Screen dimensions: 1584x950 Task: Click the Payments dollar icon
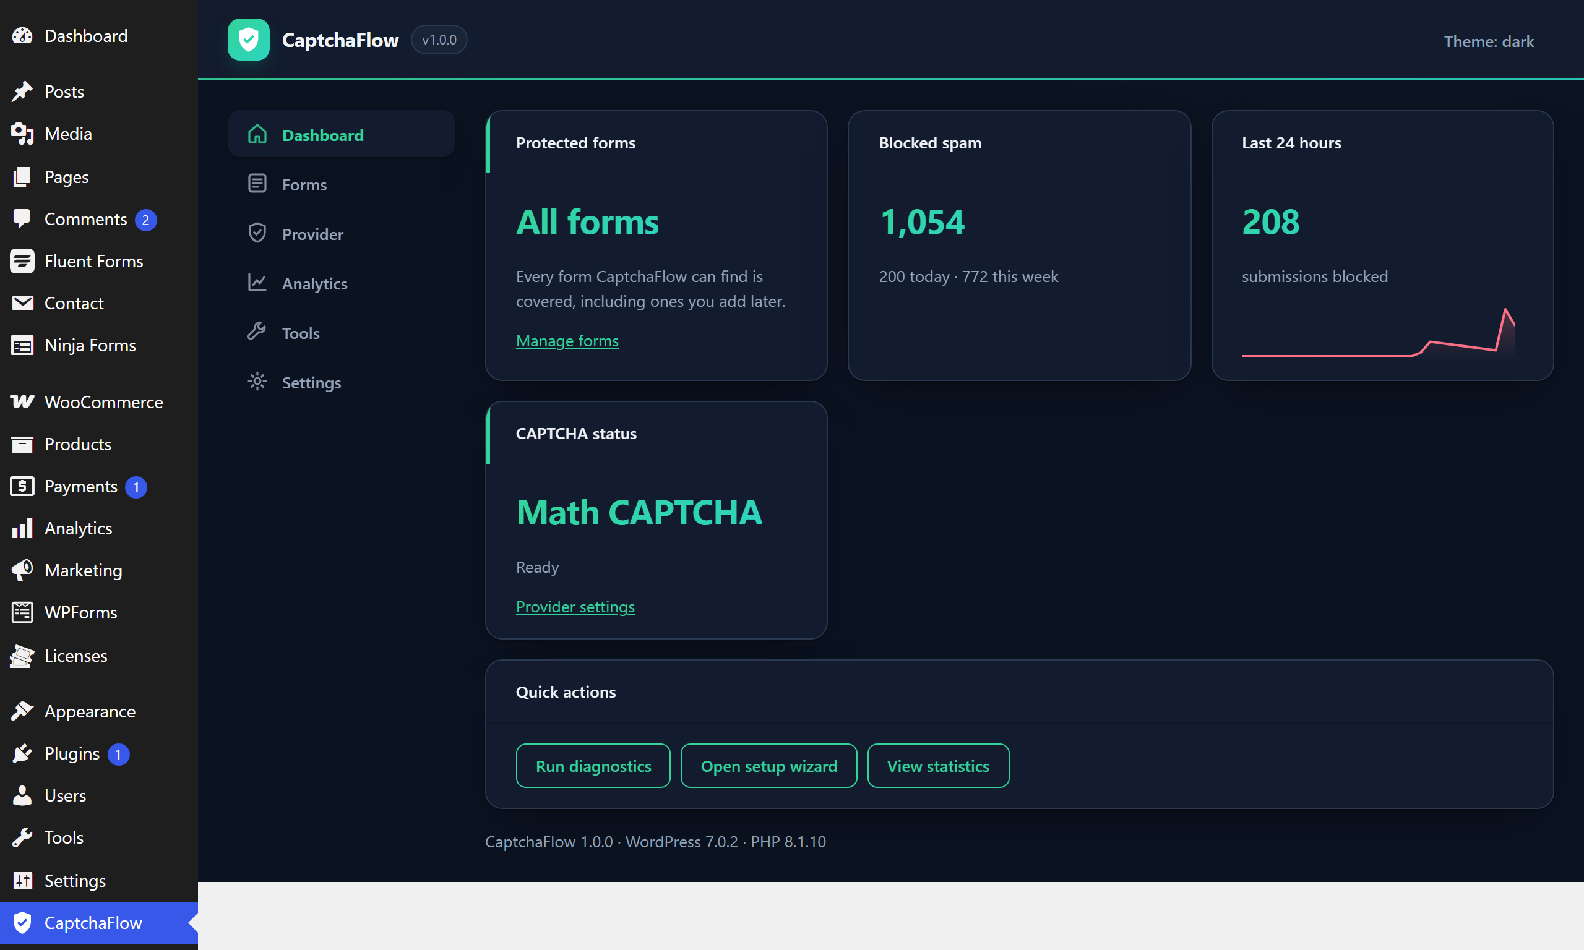point(22,487)
